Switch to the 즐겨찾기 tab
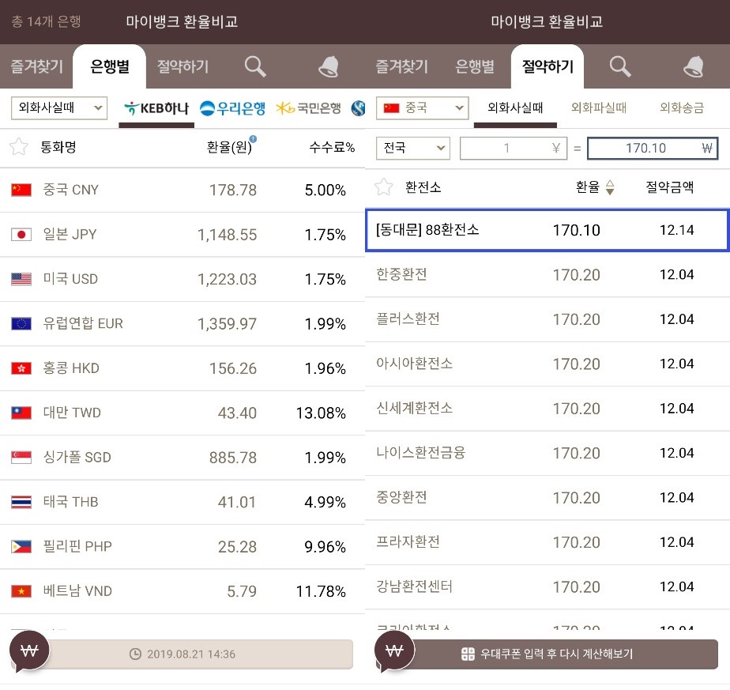The image size is (730, 690). click(401, 68)
